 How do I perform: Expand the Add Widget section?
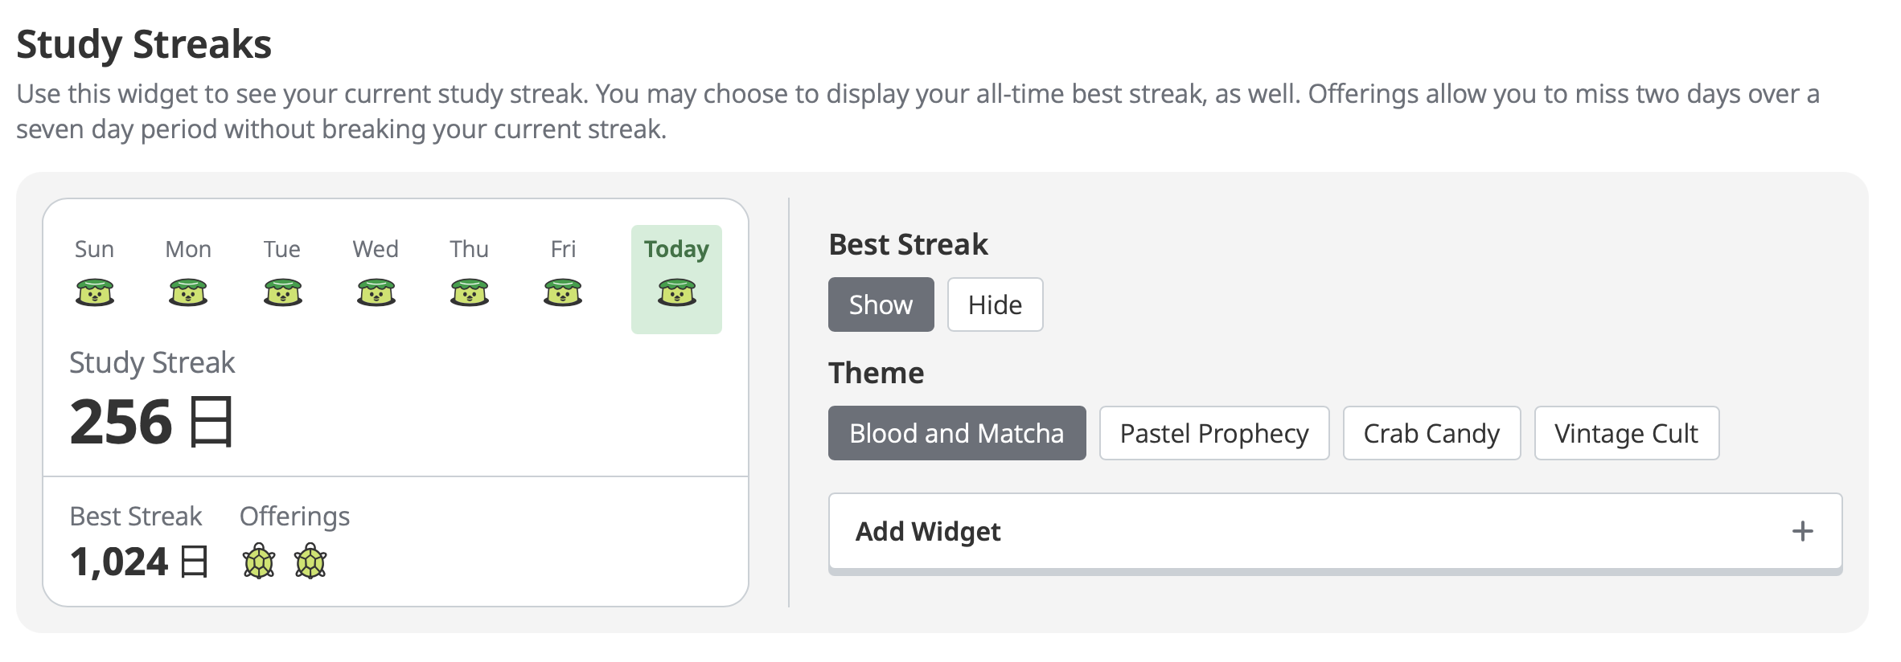928,531
